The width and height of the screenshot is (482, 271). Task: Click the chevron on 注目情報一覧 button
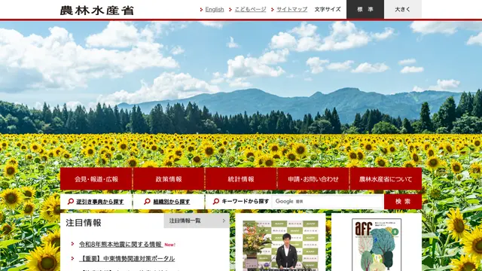(x=224, y=221)
